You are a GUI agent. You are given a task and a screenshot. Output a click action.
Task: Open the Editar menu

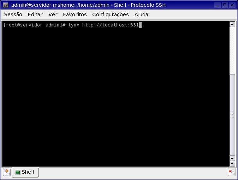tap(35, 14)
